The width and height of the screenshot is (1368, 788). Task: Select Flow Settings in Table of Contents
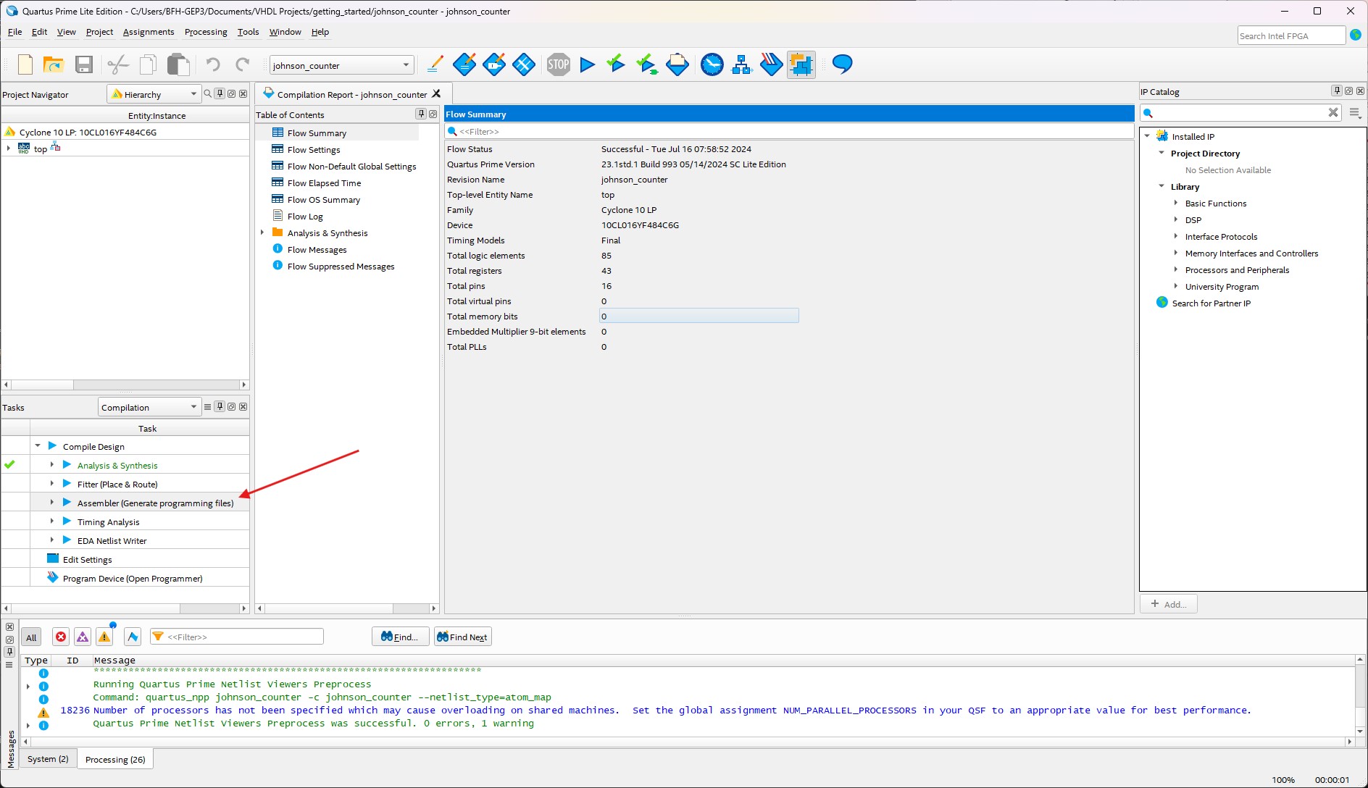click(313, 150)
